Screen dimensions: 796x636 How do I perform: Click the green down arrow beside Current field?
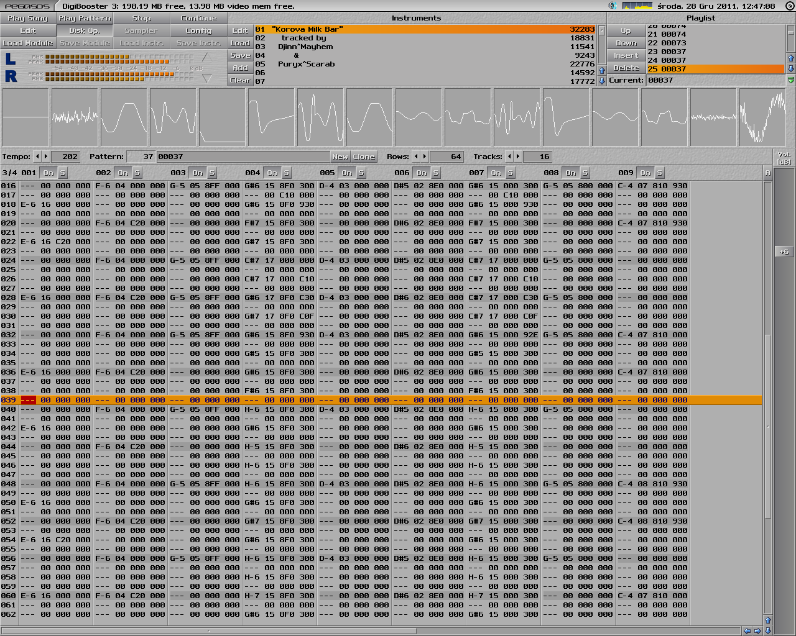click(x=791, y=80)
